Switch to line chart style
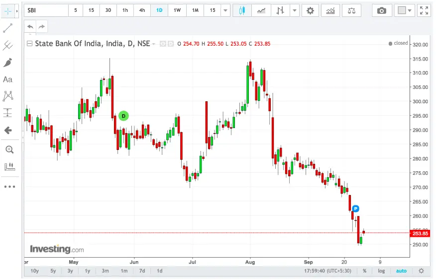Viewport: 436px width, 280px height. tap(261, 10)
